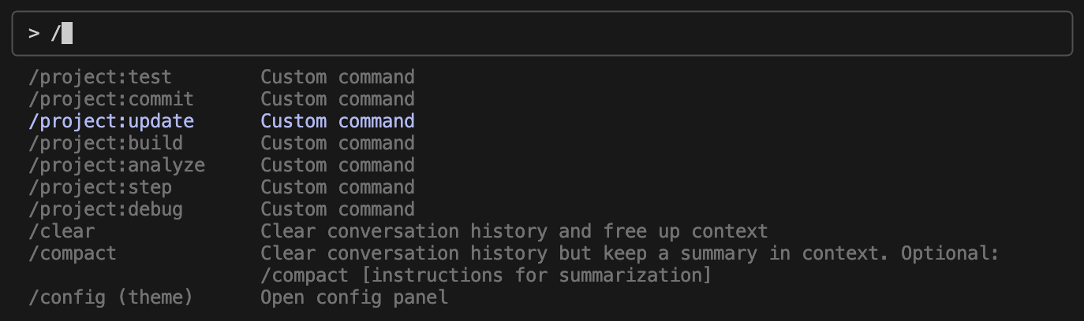1084x321 pixels.
Task: Click 'Clear conversation history and free up context'
Action: coord(514,231)
